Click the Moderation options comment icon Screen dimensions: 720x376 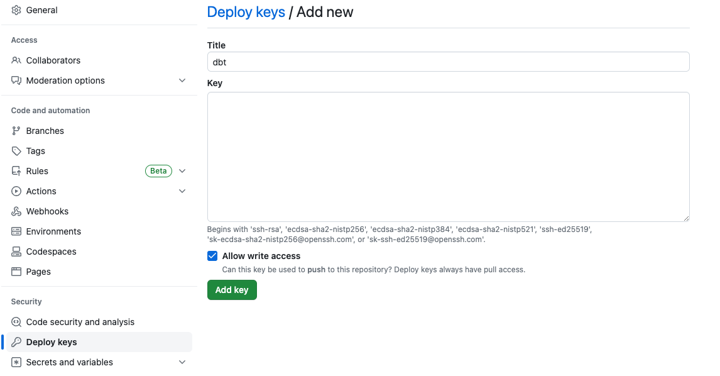tap(16, 80)
